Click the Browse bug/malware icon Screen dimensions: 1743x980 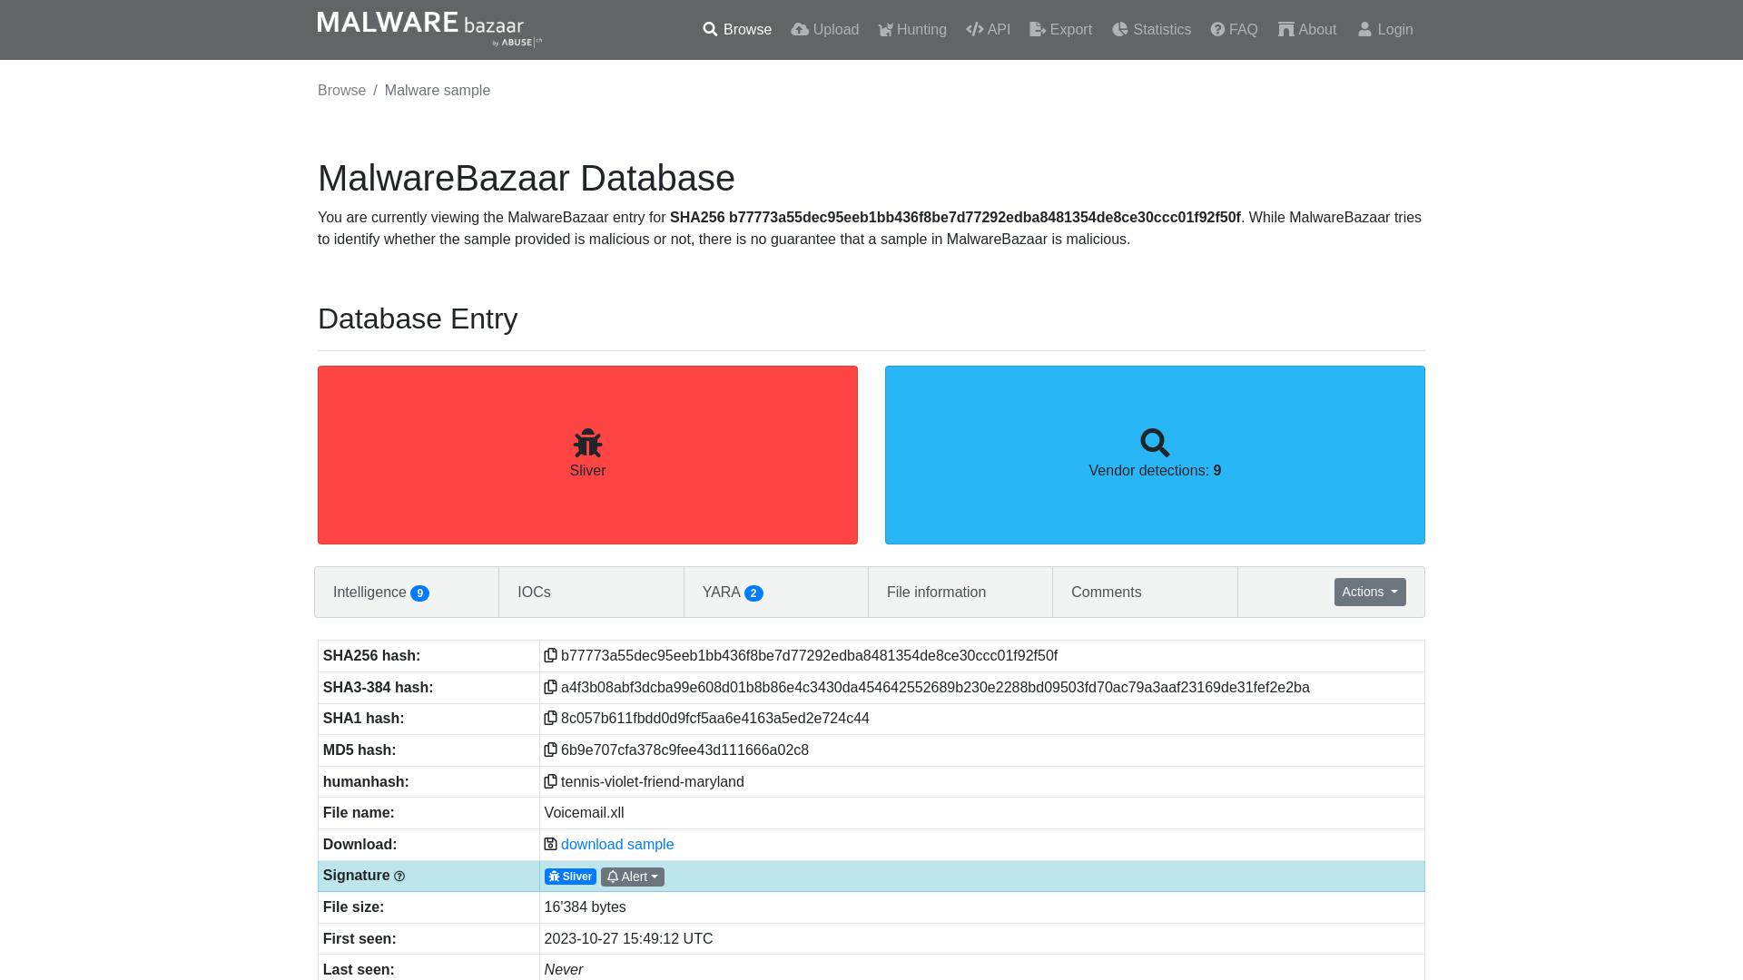pyautogui.click(x=586, y=442)
